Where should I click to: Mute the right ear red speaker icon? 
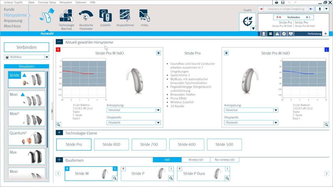(261, 9)
